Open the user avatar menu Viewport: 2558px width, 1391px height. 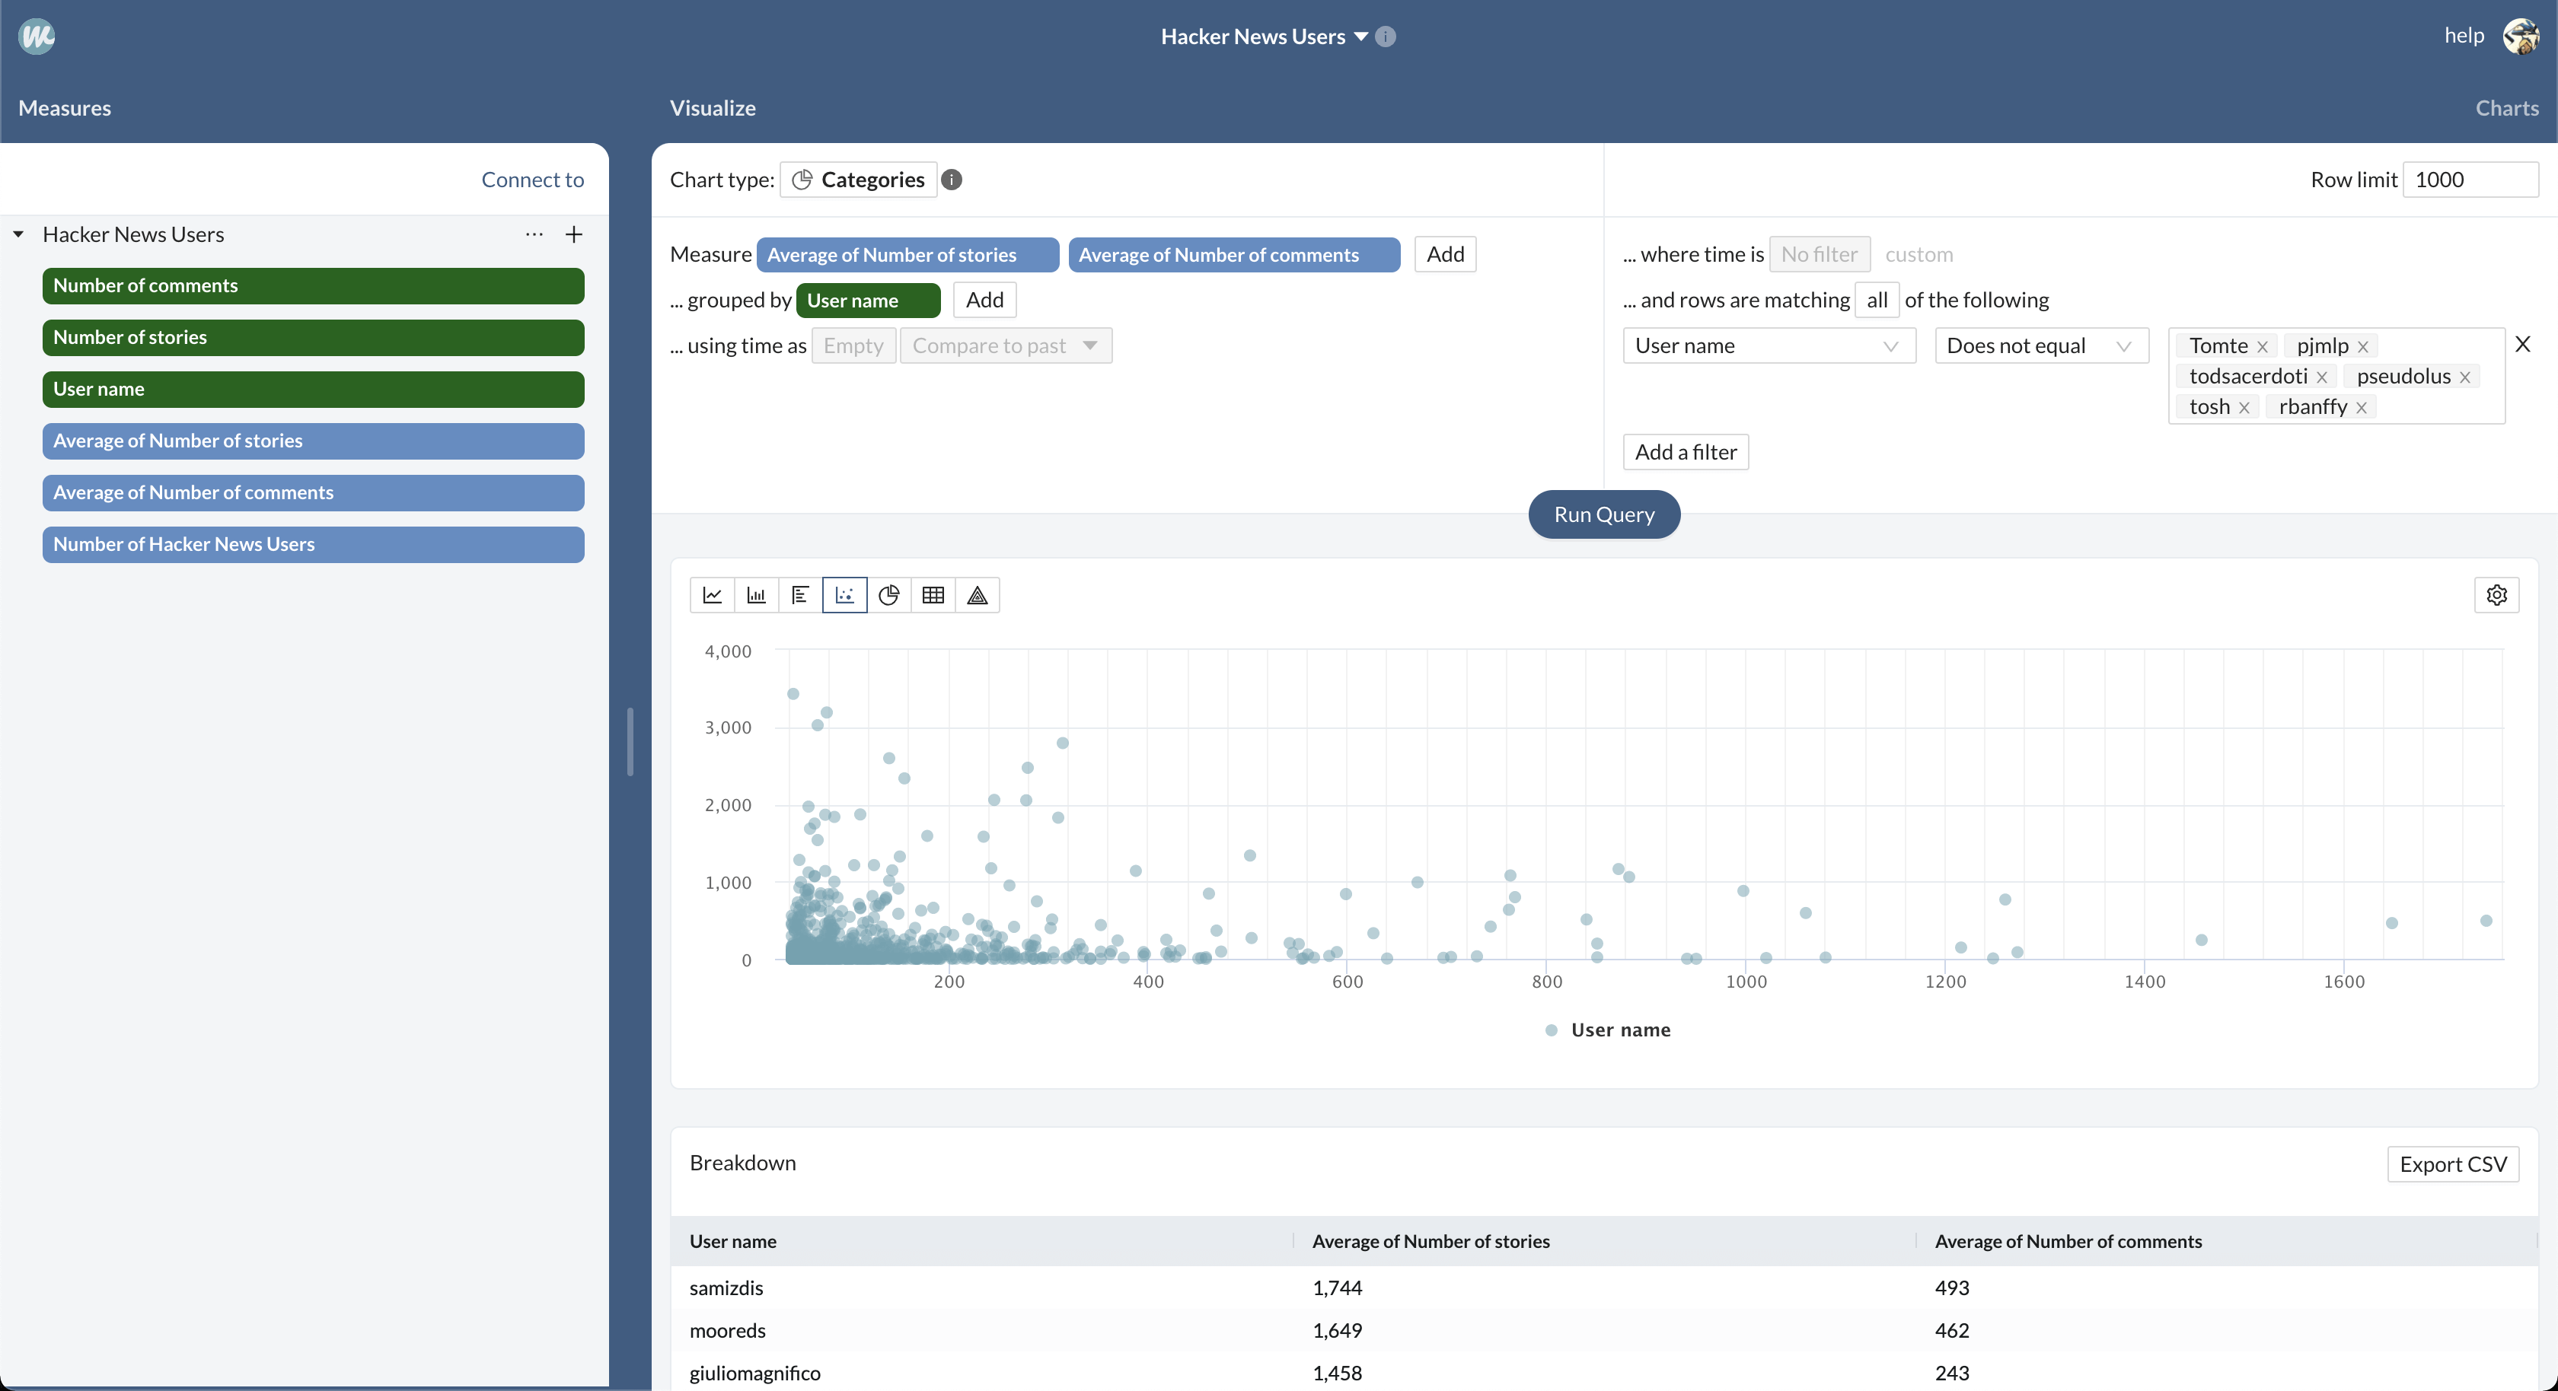2520,37
